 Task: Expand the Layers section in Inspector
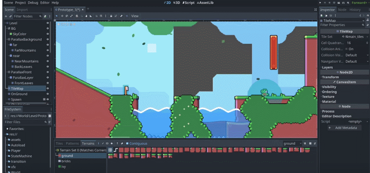coord(327,67)
